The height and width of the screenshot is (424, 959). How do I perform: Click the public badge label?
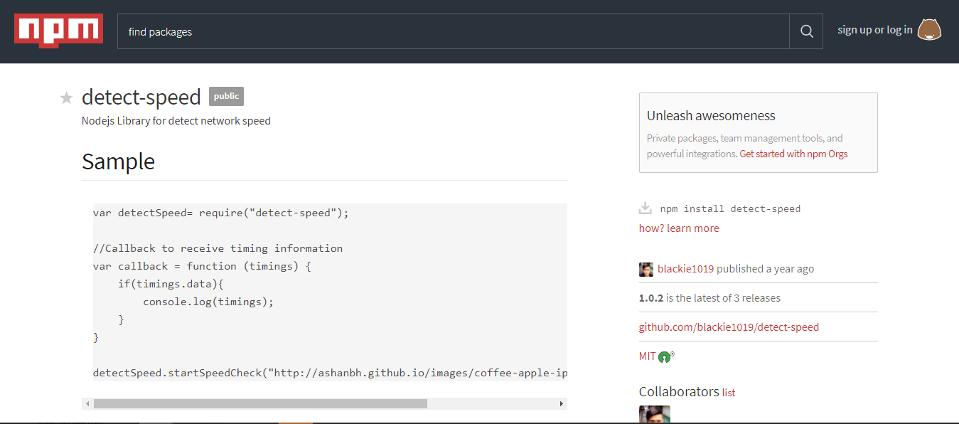(x=226, y=96)
